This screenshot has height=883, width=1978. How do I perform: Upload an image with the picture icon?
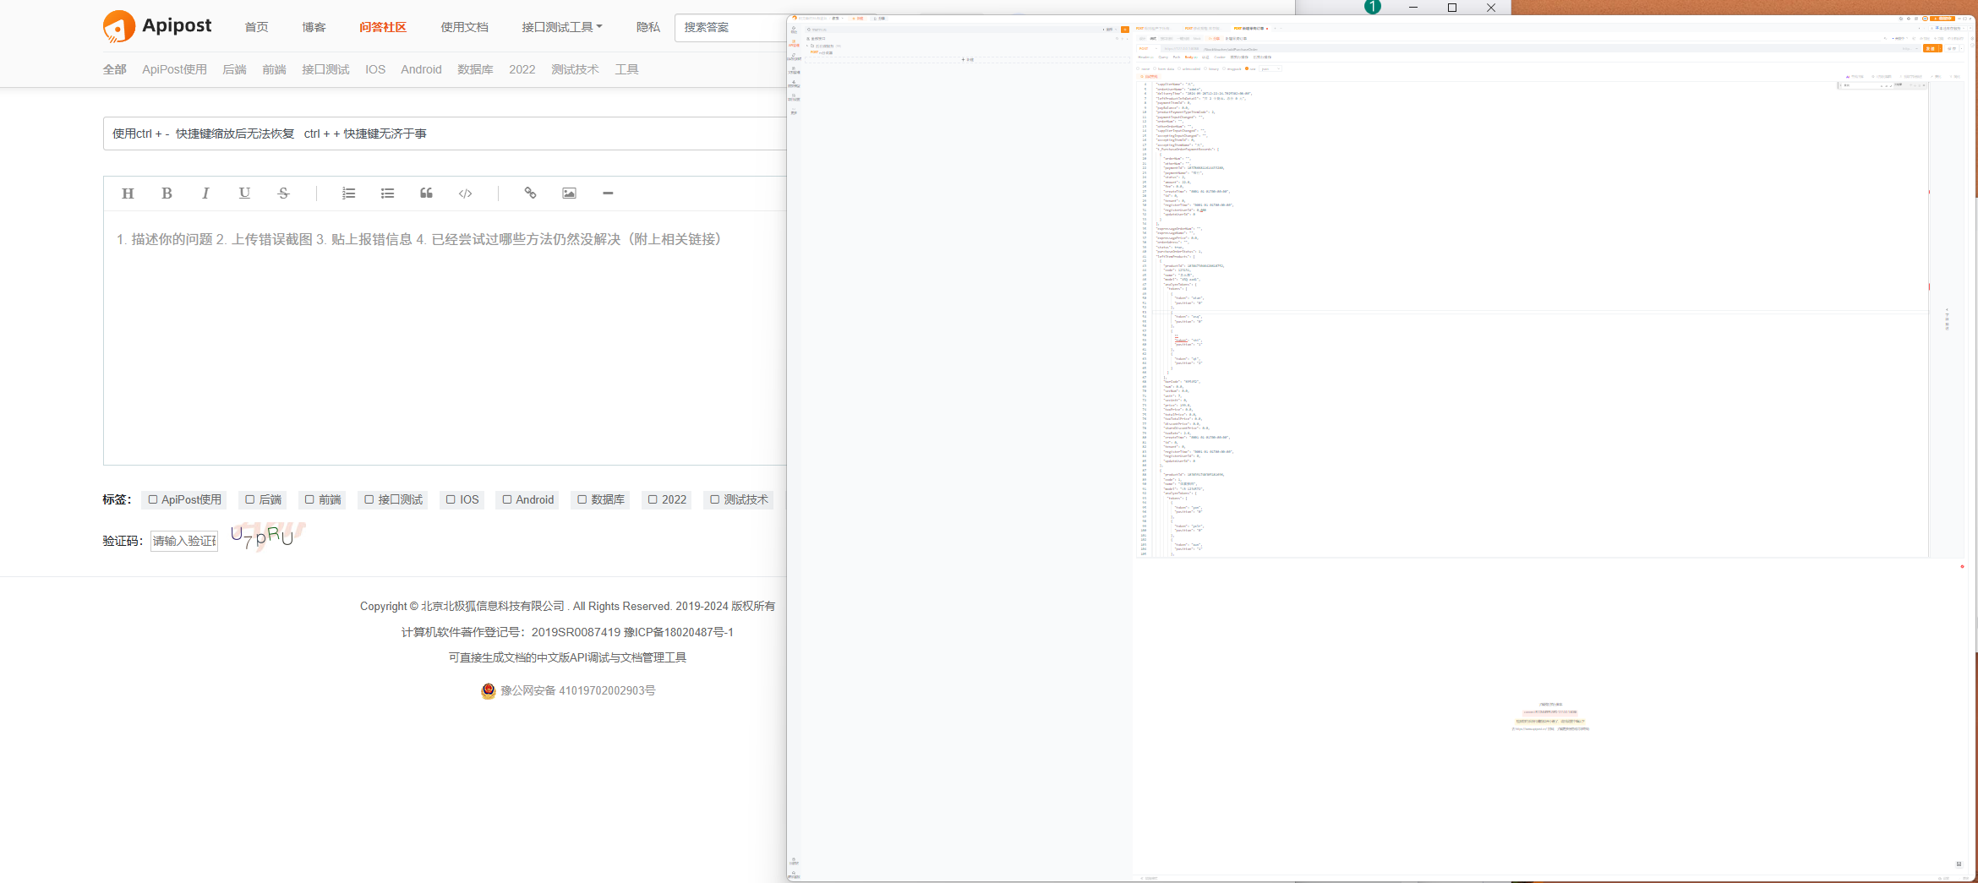click(x=569, y=193)
